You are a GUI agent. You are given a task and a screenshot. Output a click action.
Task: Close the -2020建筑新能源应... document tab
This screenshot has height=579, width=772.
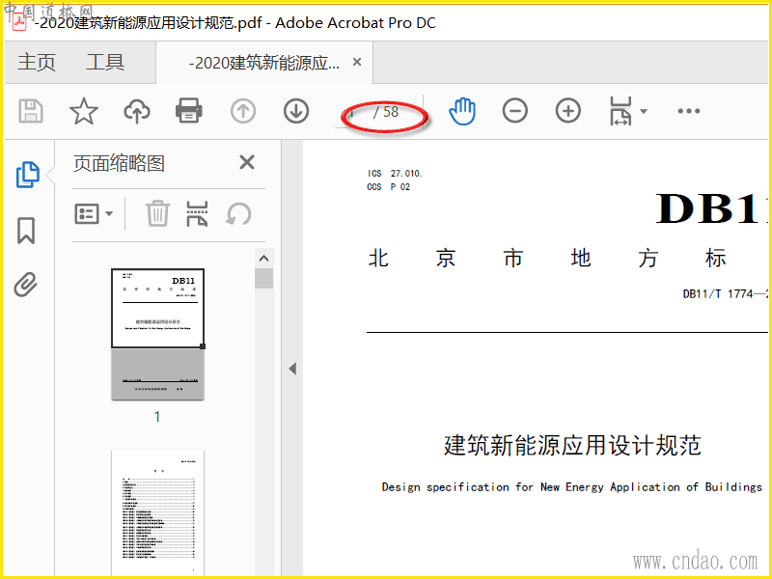[357, 62]
